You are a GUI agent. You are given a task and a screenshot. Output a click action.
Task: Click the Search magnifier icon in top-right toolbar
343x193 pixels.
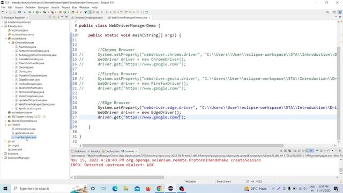[327, 12]
